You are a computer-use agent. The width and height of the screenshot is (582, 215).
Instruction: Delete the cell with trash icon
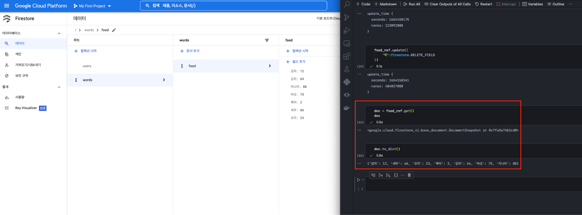tap(409, 175)
